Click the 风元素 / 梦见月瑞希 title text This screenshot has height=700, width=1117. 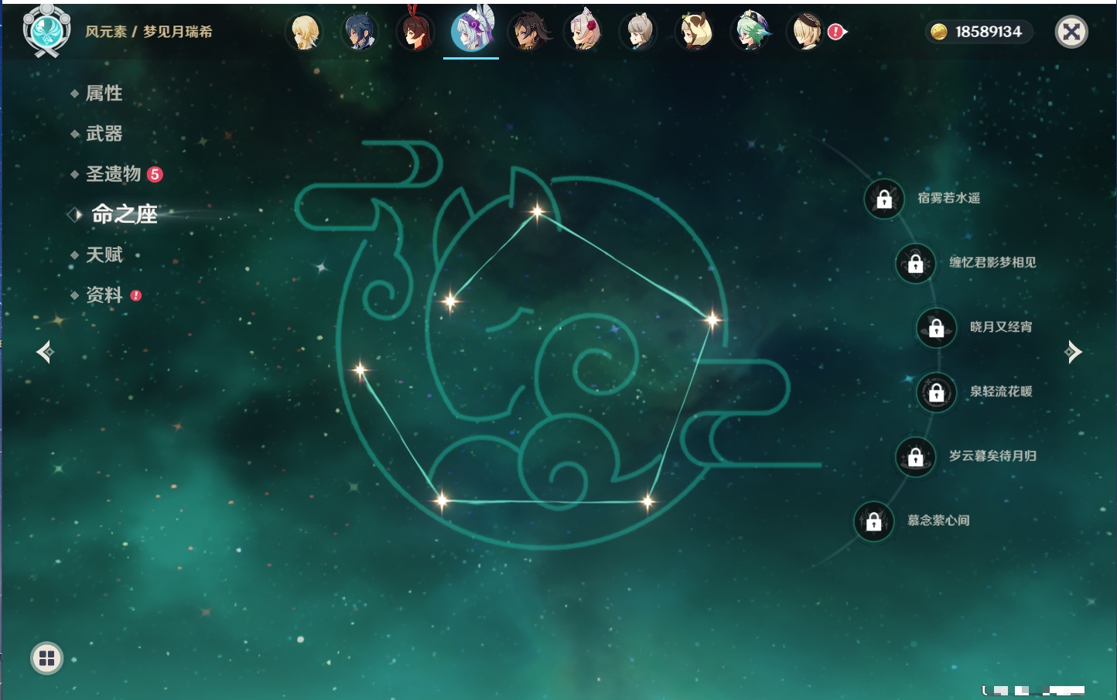coord(149,32)
